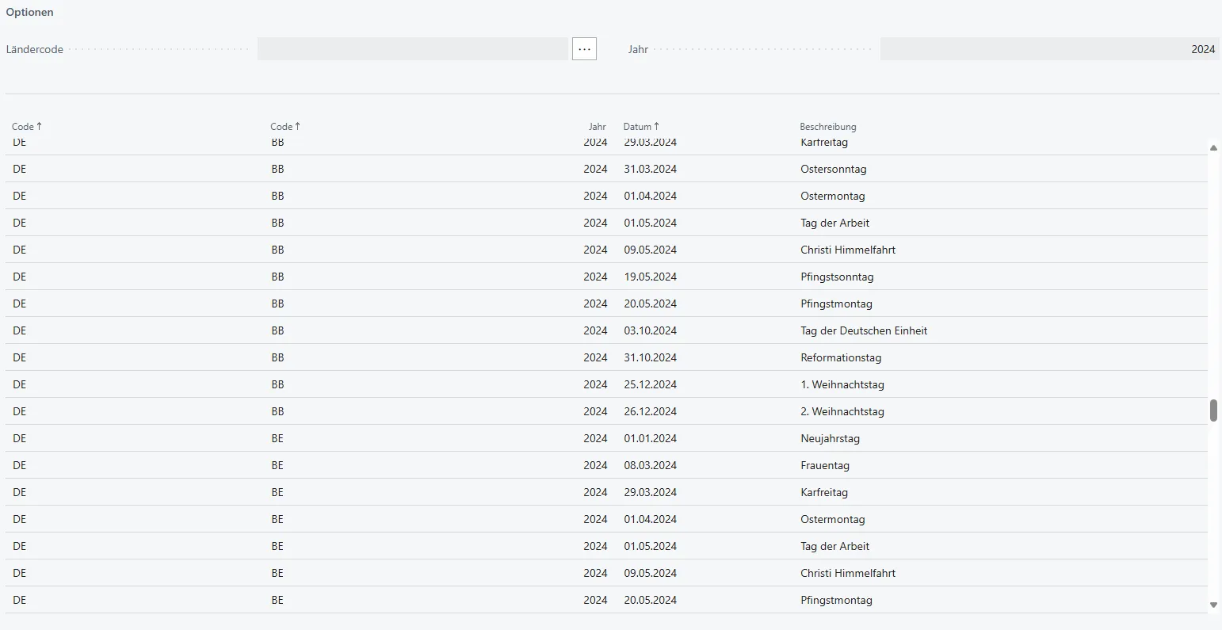
Task: Open the Ländercode lookup ellipsis button
Action: [584, 49]
